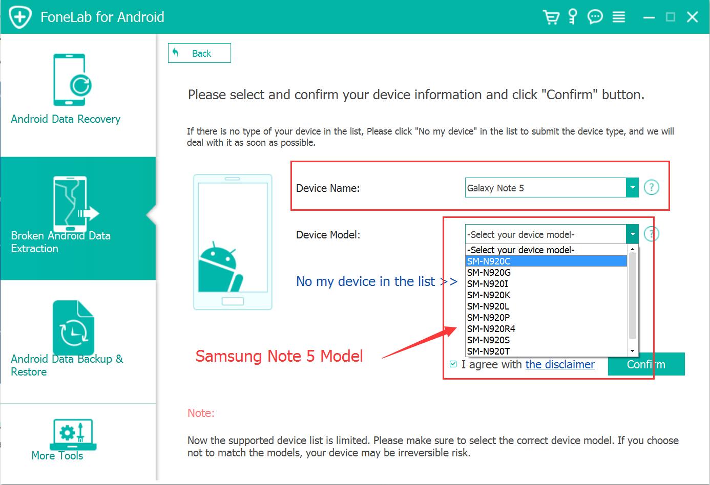The width and height of the screenshot is (710, 485).
Task: Click the help icon beside Device Model
Action: click(x=651, y=234)
